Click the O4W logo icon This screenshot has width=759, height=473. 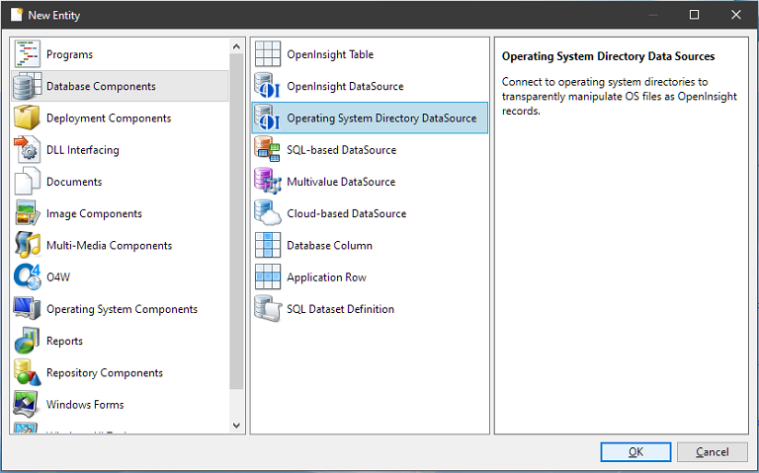[x=27, y=277]
